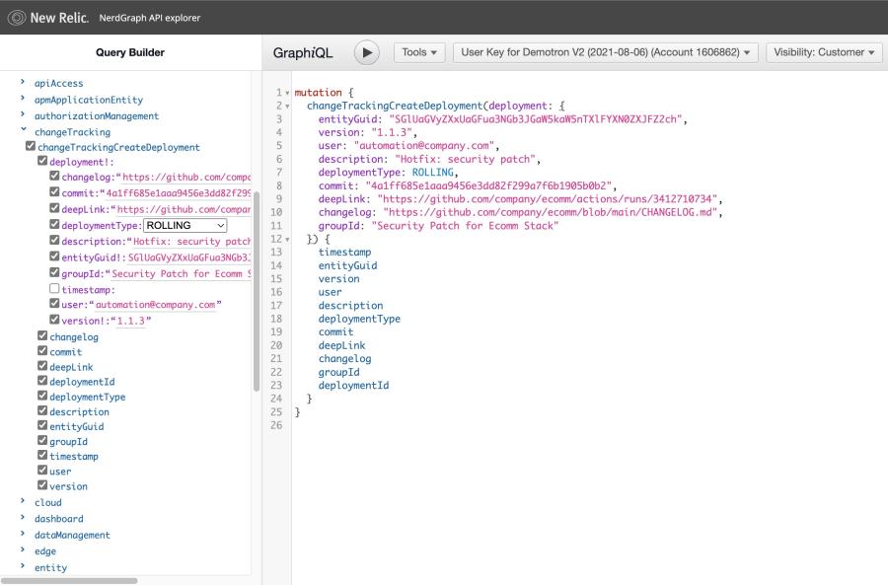Click the Query Builder heading
888x585 pixels.
coord(130,52)
